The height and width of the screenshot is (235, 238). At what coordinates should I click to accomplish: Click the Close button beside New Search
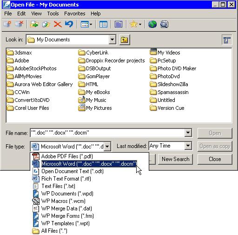coord(215,159)
